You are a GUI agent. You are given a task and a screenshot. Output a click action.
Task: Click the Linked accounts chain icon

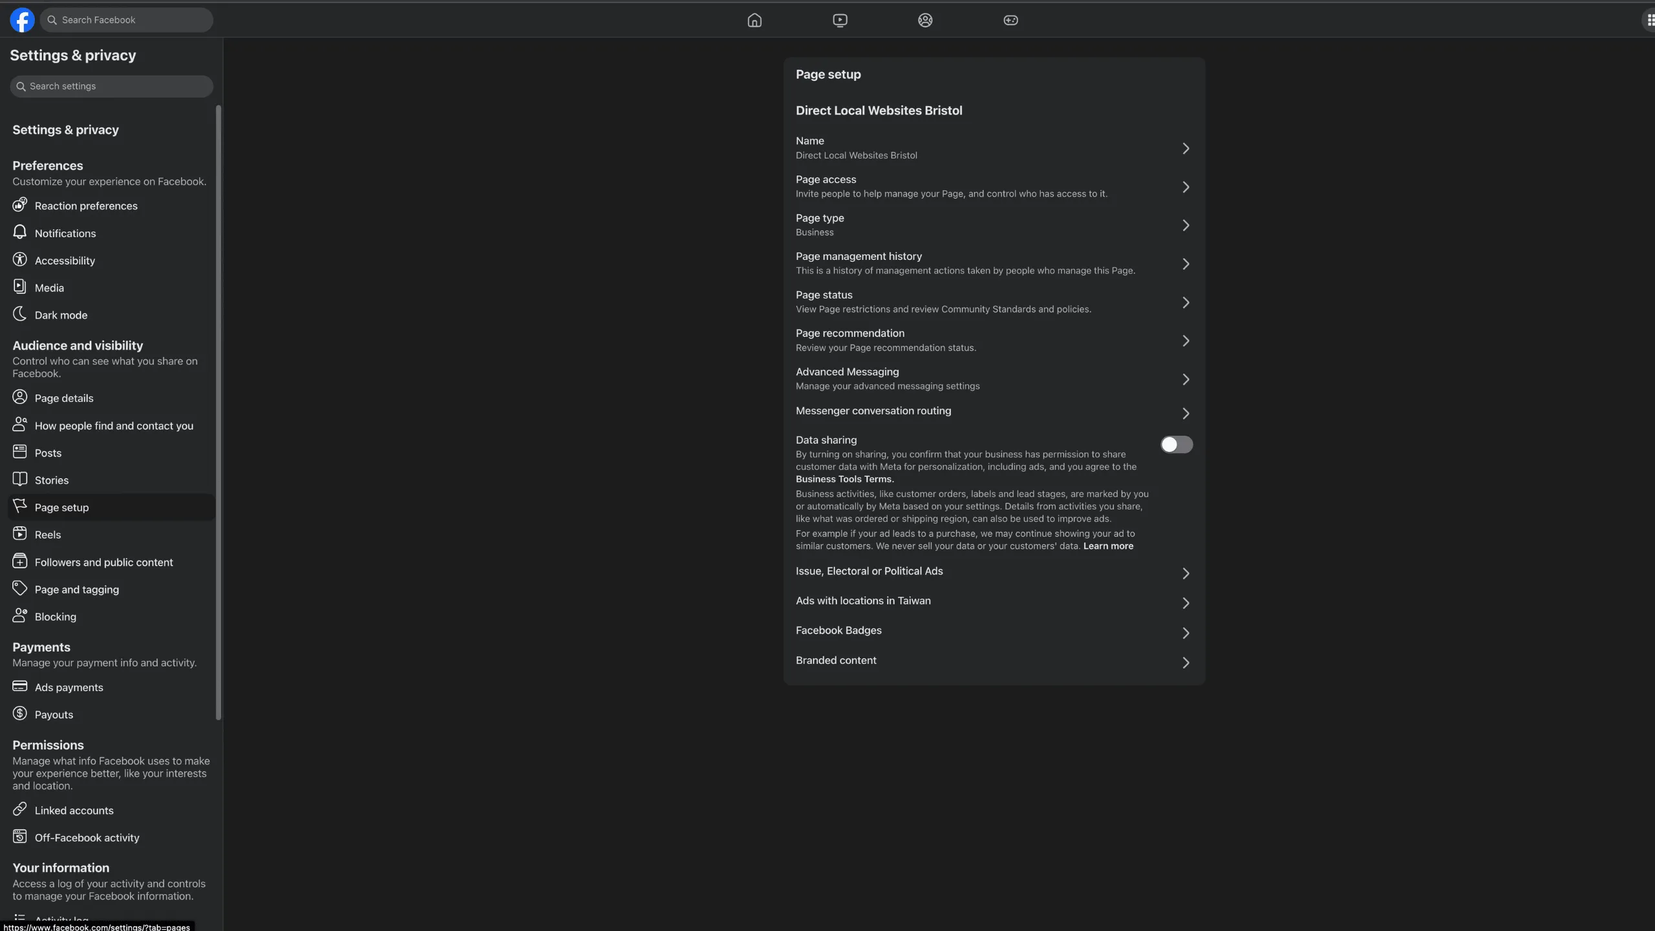pyautogui.click(x=20, y=809)
